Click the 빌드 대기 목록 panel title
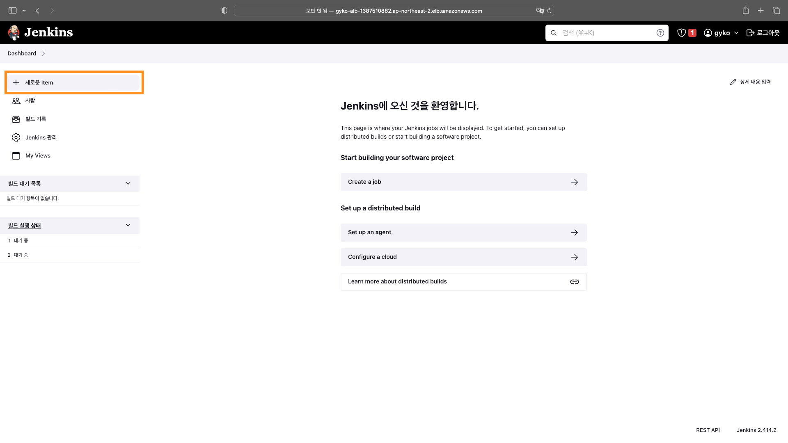Viewport: 788px width, 443px height. click(25, 184)
